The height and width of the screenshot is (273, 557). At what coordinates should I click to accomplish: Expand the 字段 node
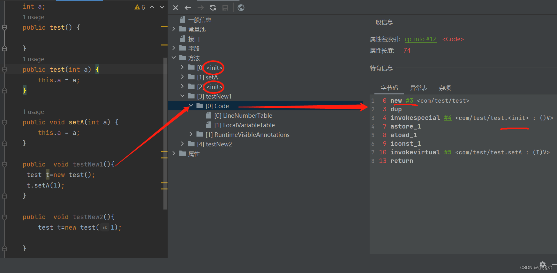[x=174, y=48]
